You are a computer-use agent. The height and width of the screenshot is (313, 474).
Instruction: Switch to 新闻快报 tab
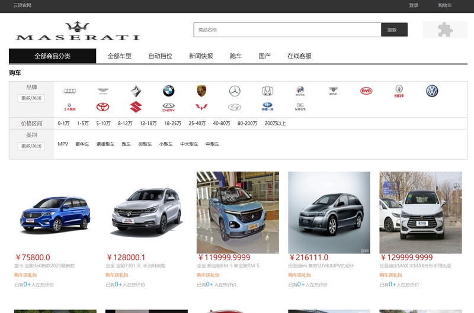201,56
